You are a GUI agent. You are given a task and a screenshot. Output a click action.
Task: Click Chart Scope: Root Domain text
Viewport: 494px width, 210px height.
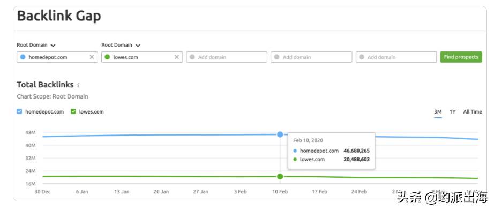coord(53,96)
